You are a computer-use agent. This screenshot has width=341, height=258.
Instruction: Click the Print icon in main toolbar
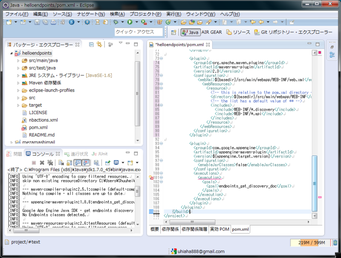[53, 22]
